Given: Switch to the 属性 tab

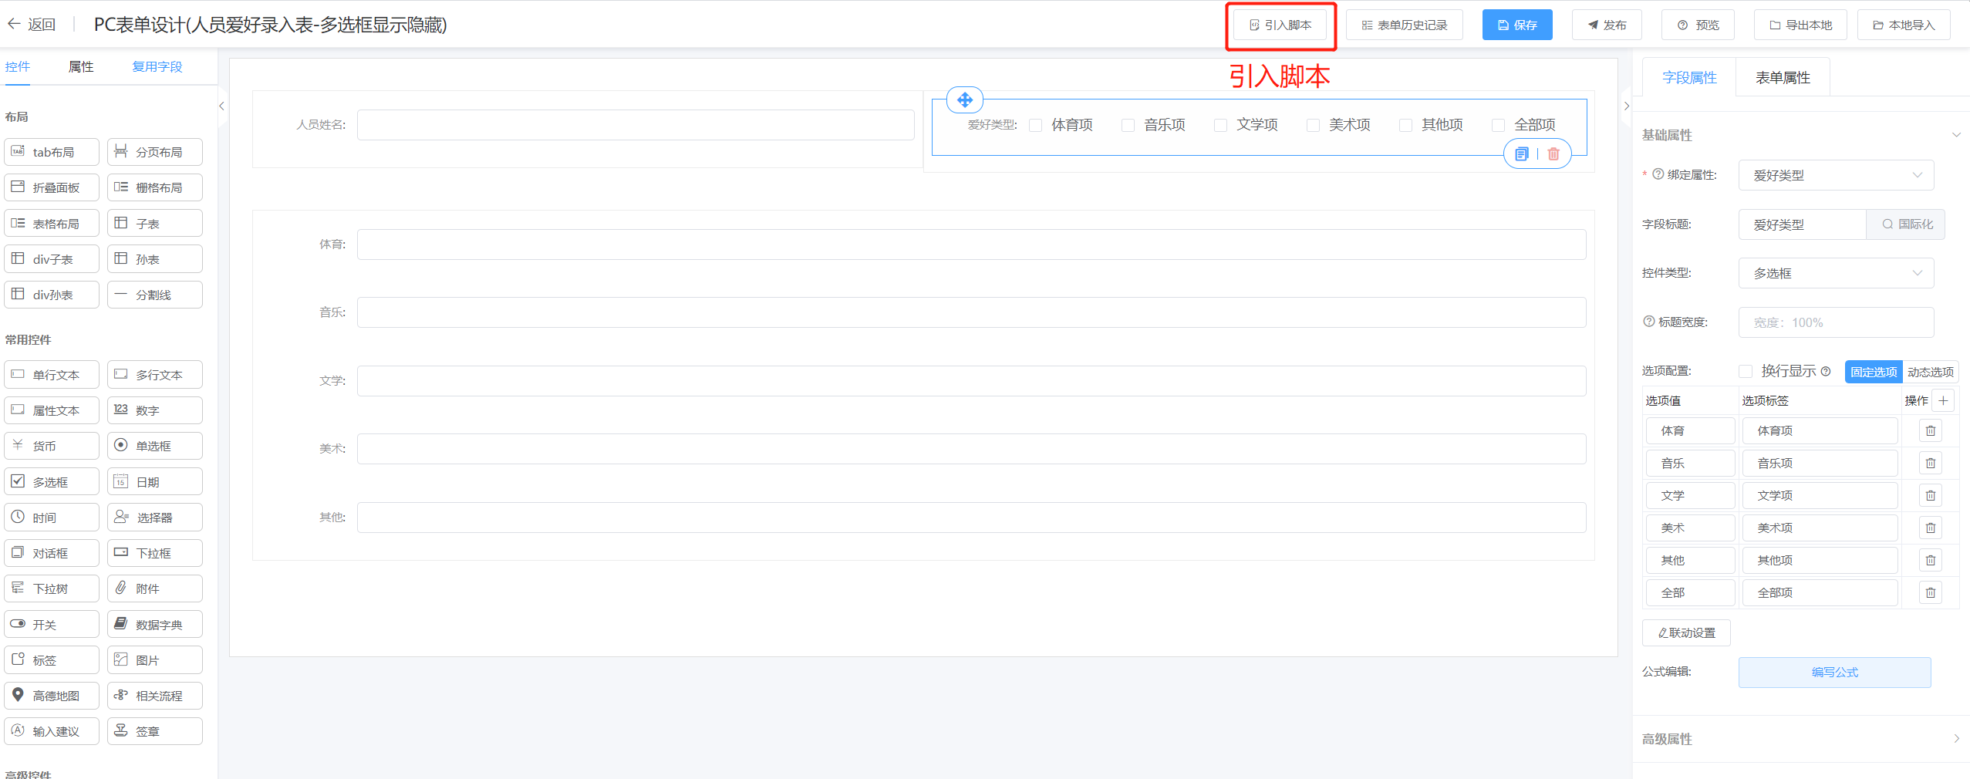Looking at the screenshot, I should tap(81, 67).
